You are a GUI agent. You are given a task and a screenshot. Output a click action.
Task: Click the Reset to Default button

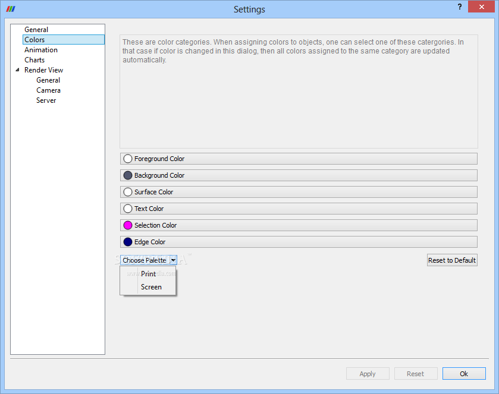tap(452, 260)
